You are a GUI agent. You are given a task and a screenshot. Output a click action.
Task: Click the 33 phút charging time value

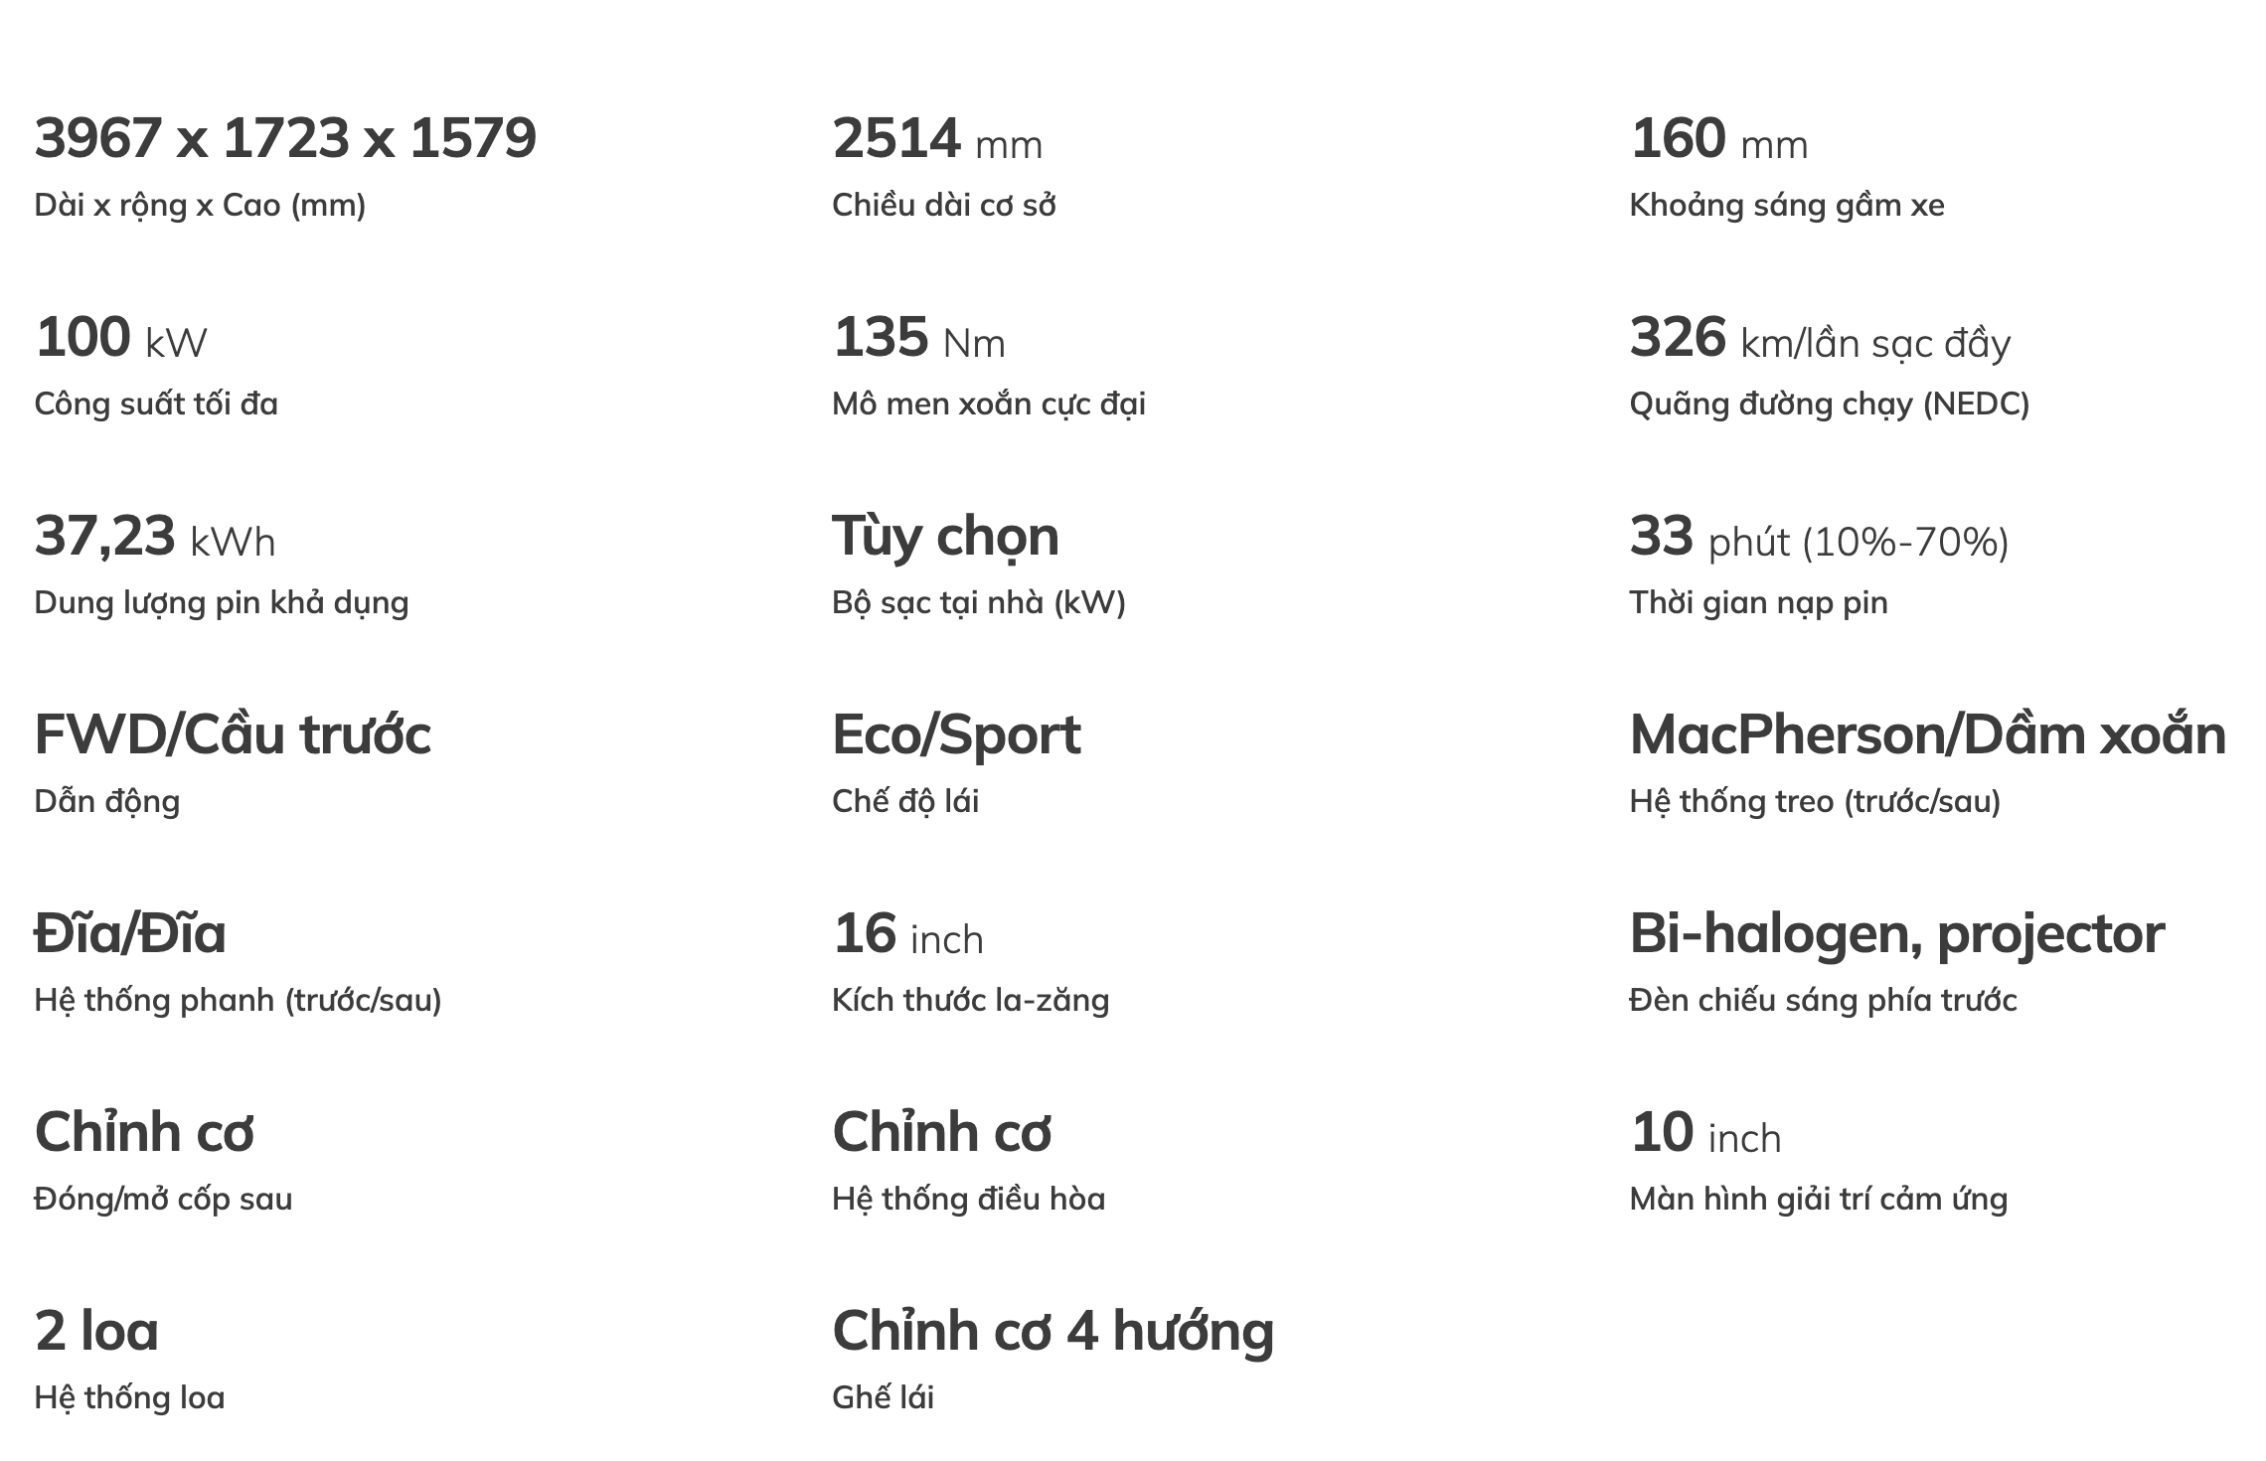(1819, 537)
